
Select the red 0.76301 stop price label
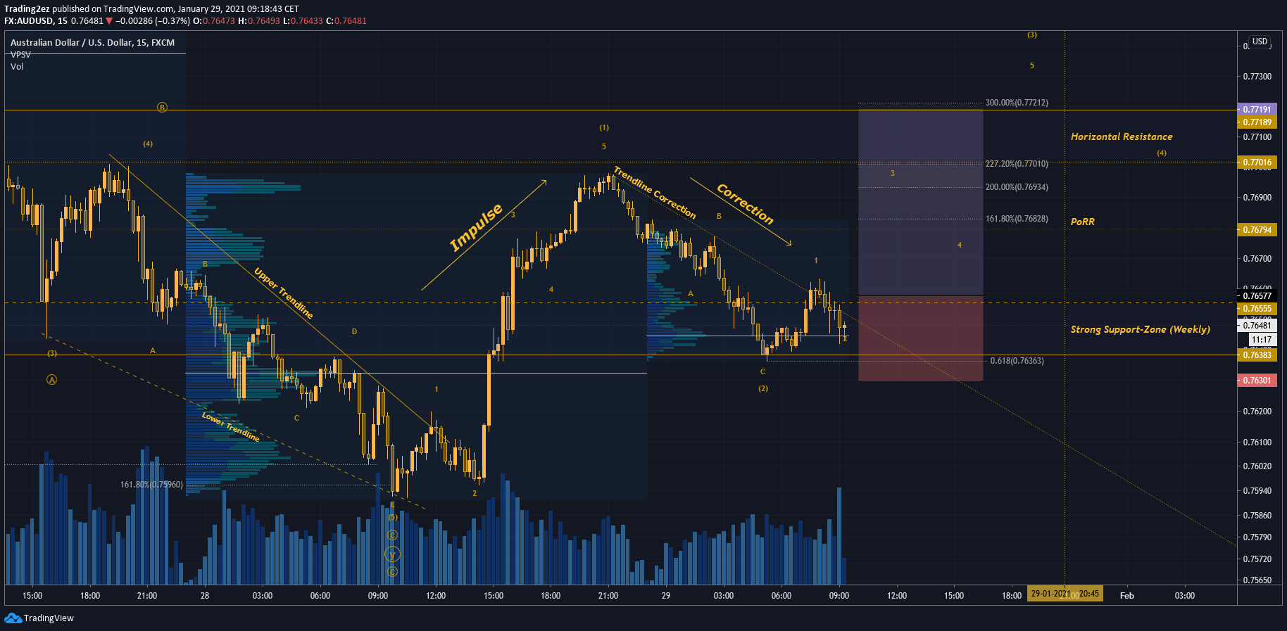tap(1257, 381)
